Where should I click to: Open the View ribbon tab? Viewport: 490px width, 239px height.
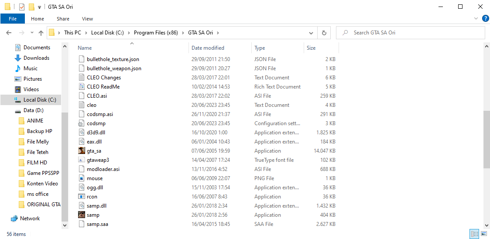[88, 19]
